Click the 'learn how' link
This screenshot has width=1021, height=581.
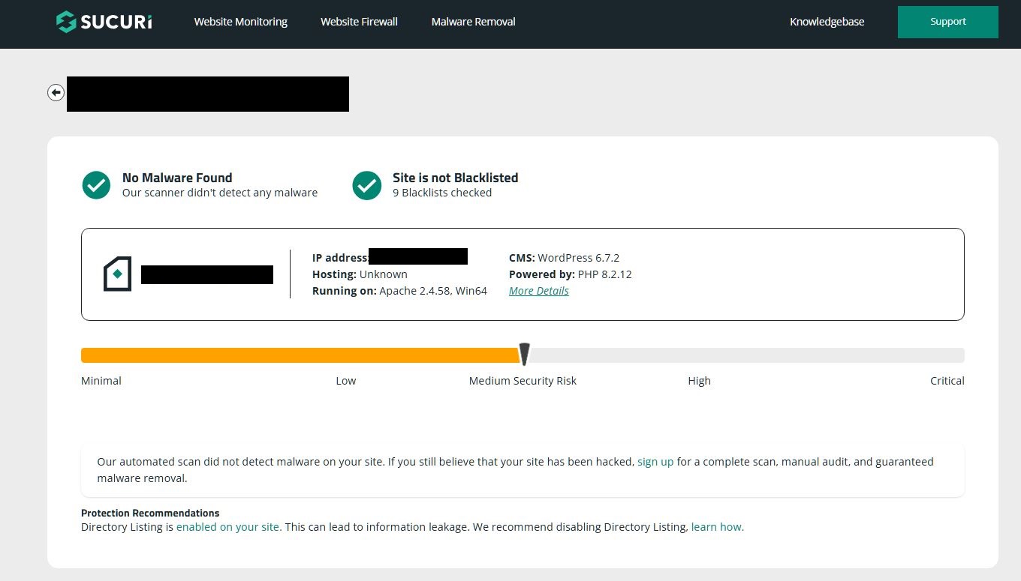[717, 527]
